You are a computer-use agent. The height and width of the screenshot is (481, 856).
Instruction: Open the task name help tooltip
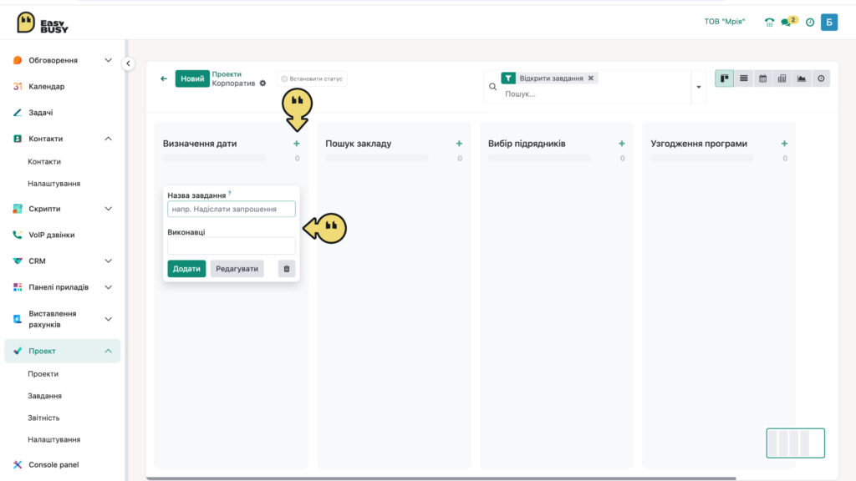pos(230,193)
